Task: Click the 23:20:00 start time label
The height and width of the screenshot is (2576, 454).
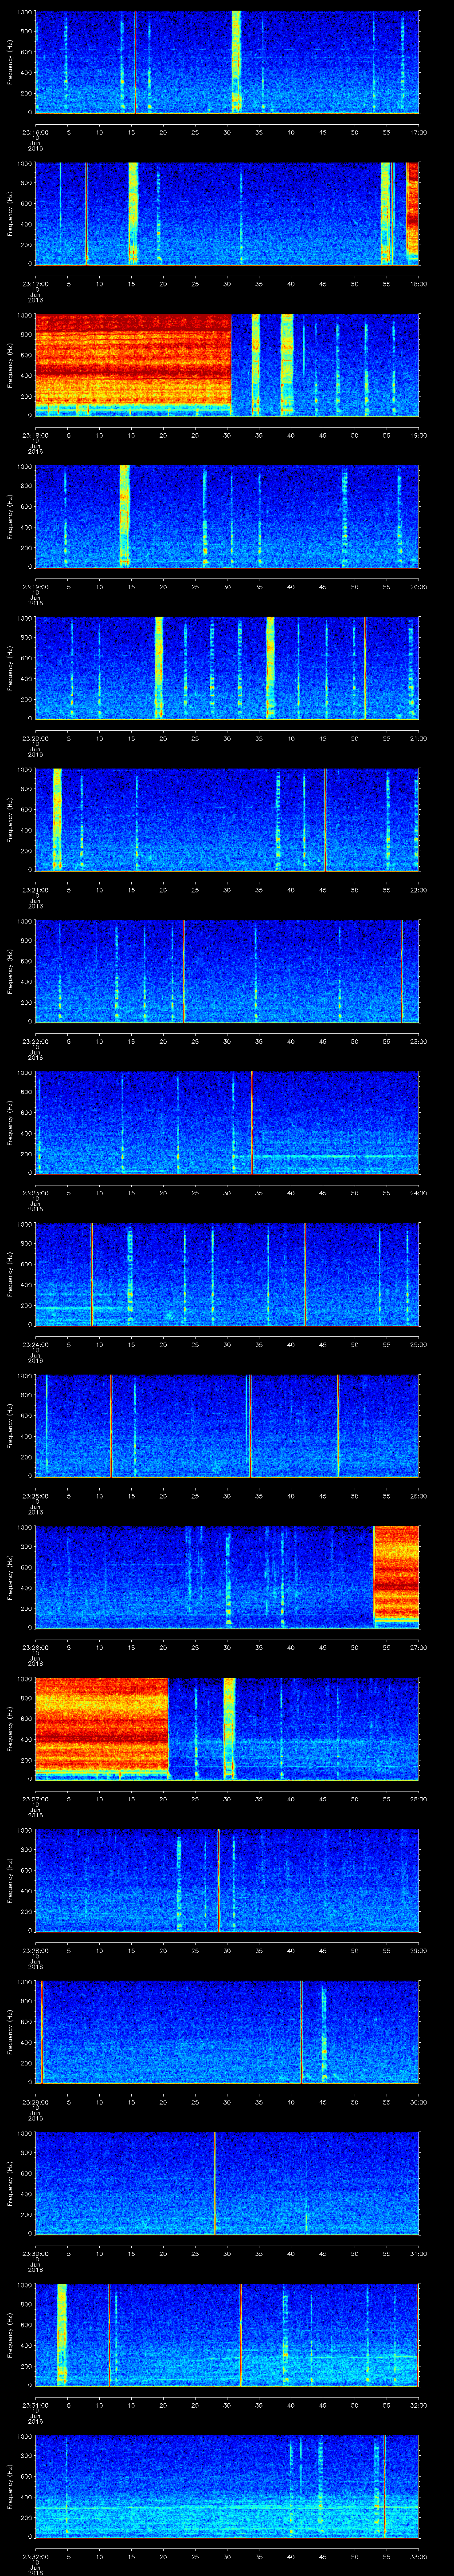Action: pos(35,738)
